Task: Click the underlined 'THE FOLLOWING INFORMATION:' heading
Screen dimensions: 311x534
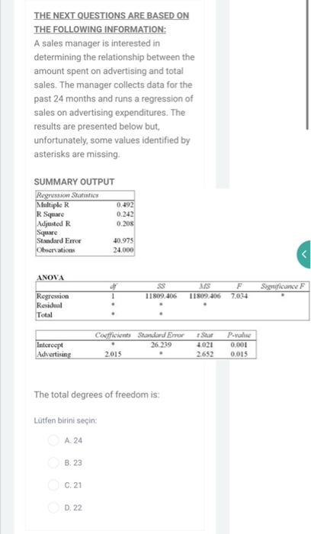Action: click(x=100, y=29)
